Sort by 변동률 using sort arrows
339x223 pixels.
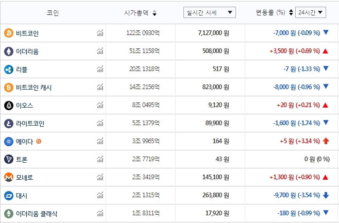(291, 12)
